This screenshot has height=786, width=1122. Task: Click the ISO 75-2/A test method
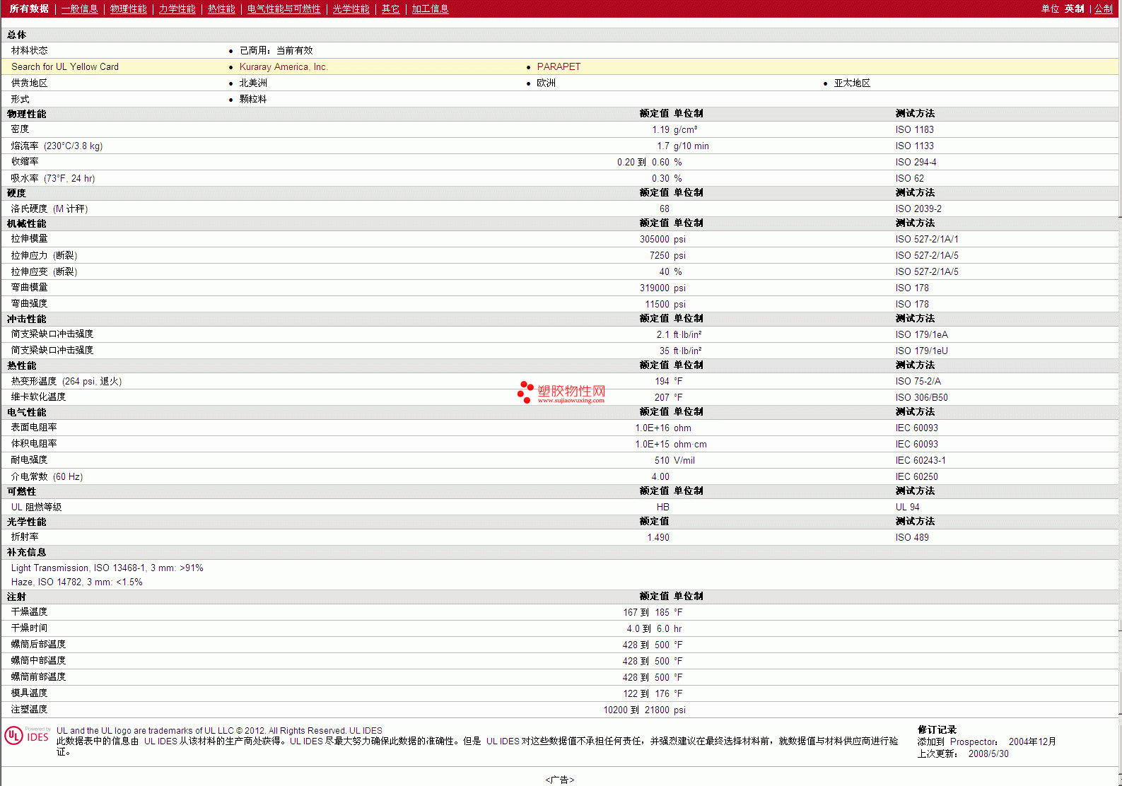pyautogui.click(x=918, y=381)
